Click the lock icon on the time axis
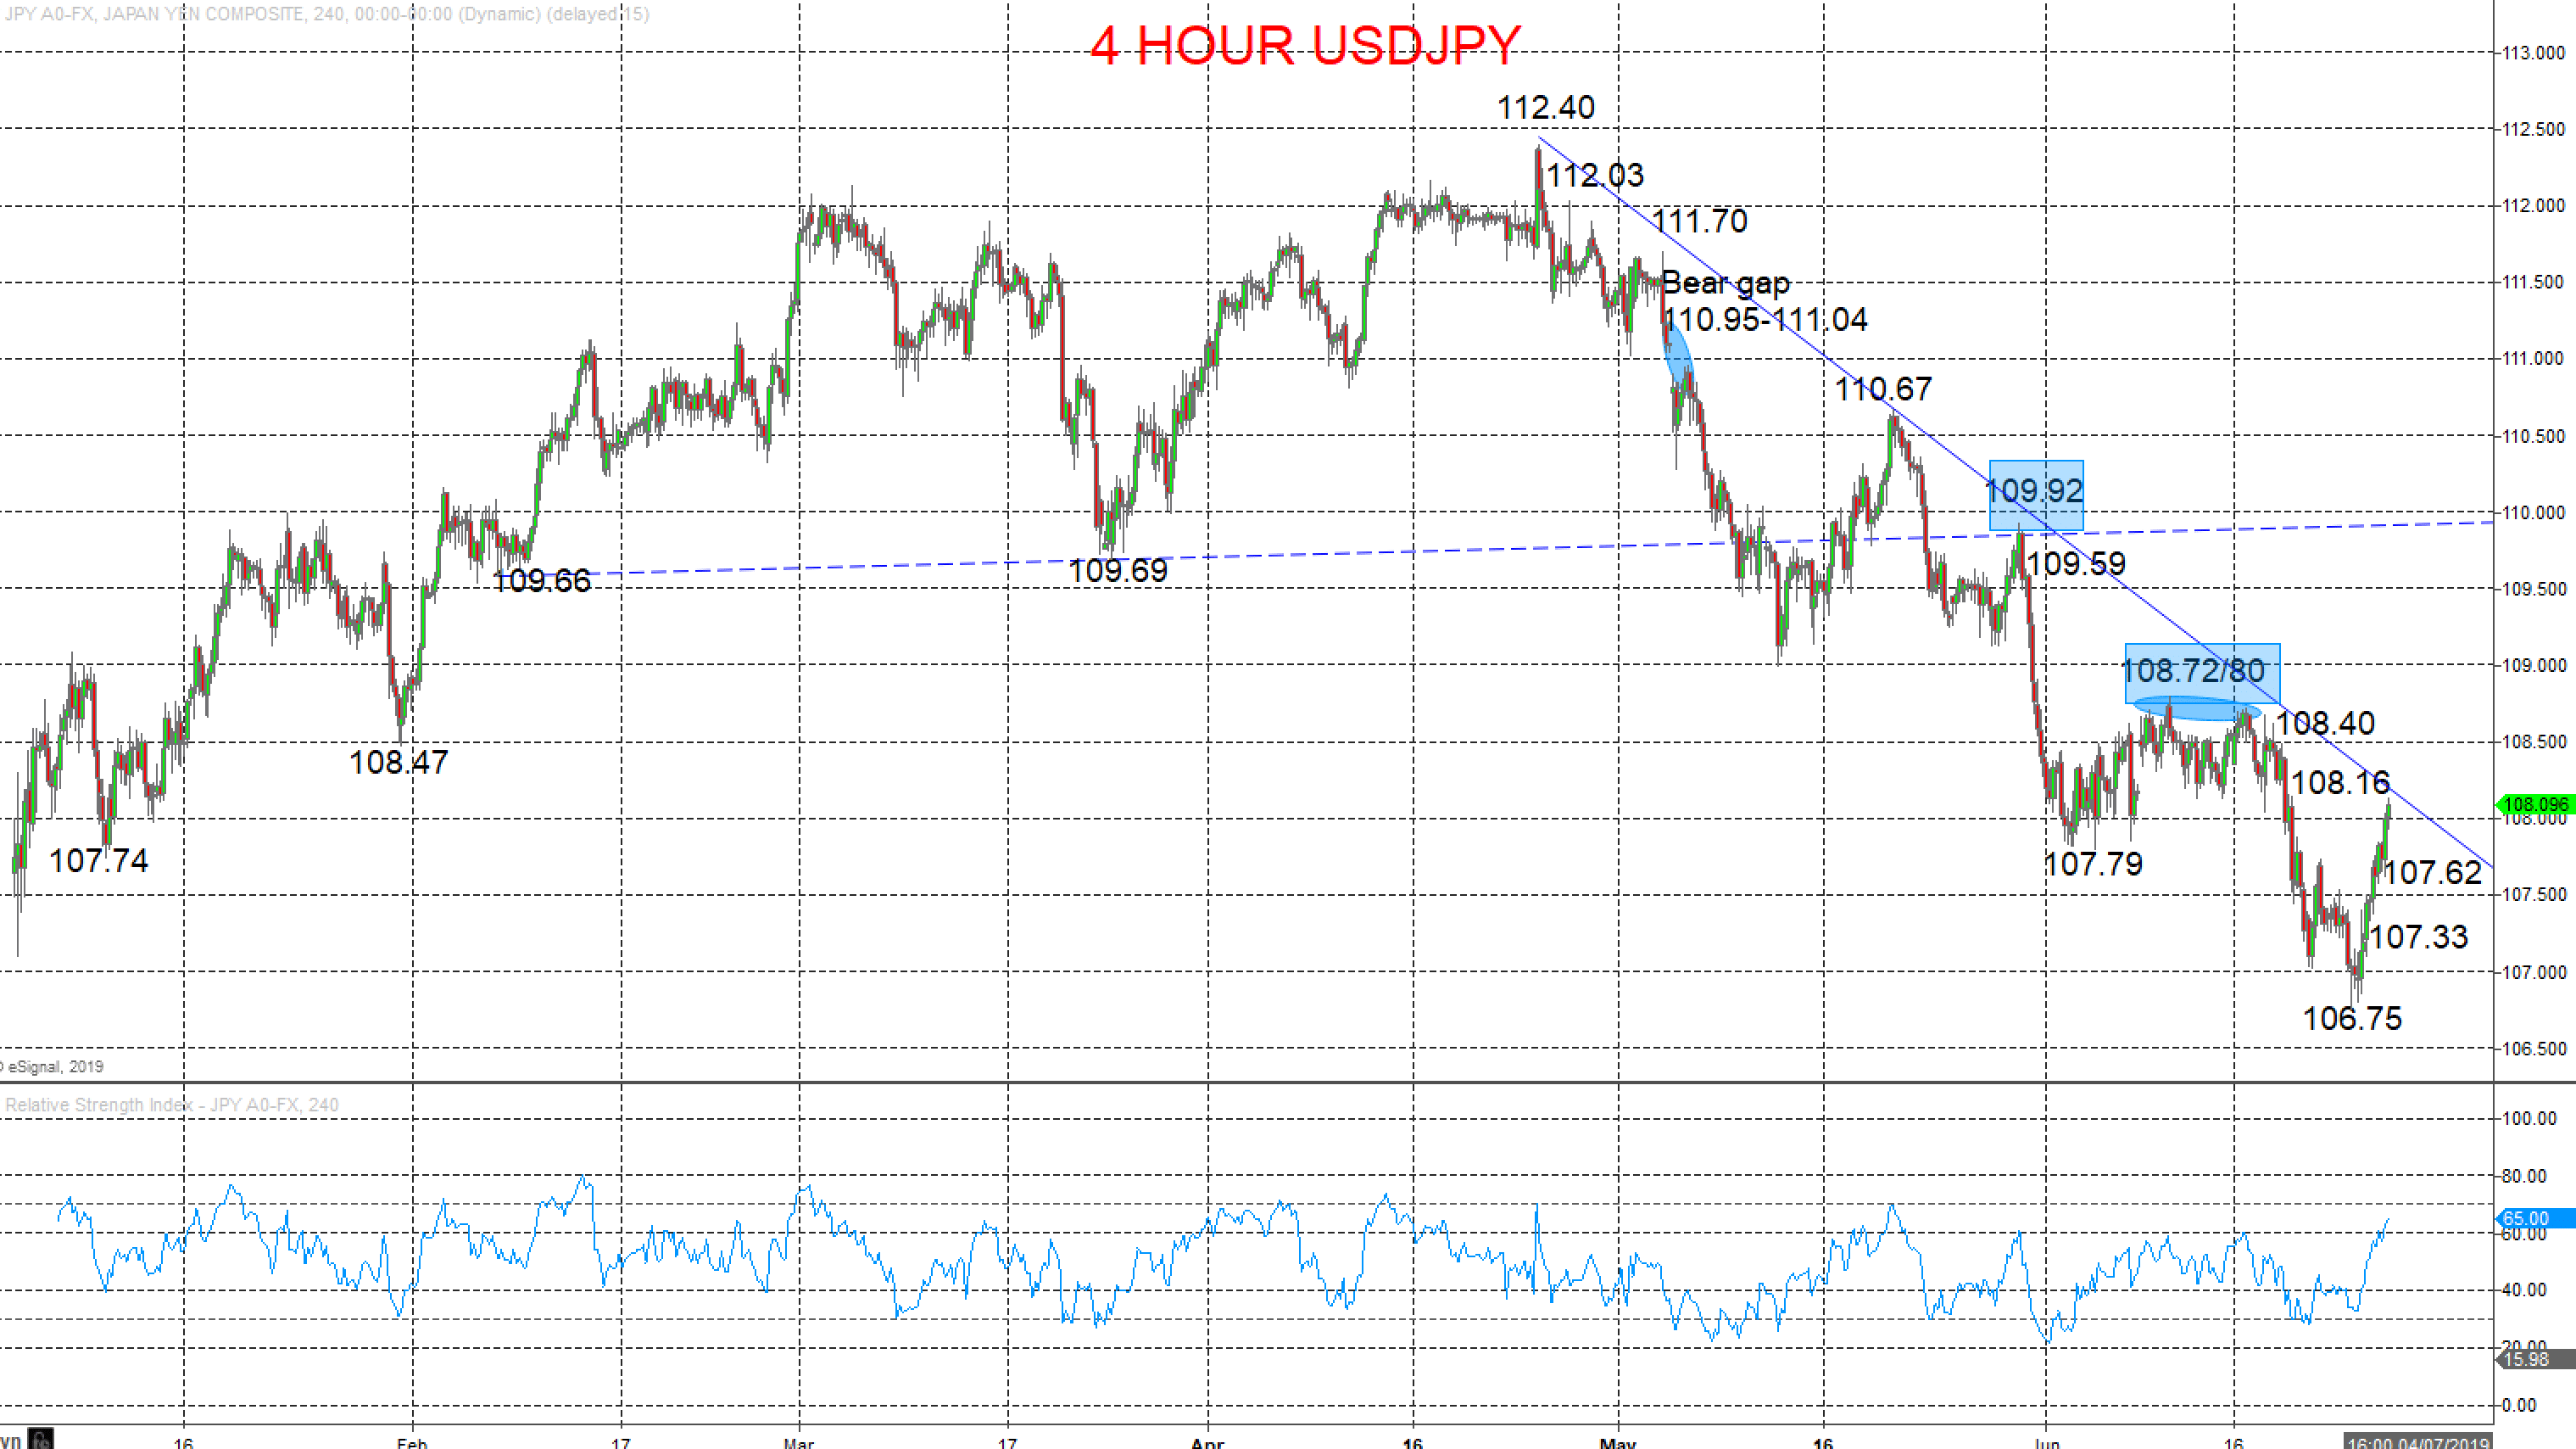This screenshot has width=2576, height=1449. tap(41, 1439)
